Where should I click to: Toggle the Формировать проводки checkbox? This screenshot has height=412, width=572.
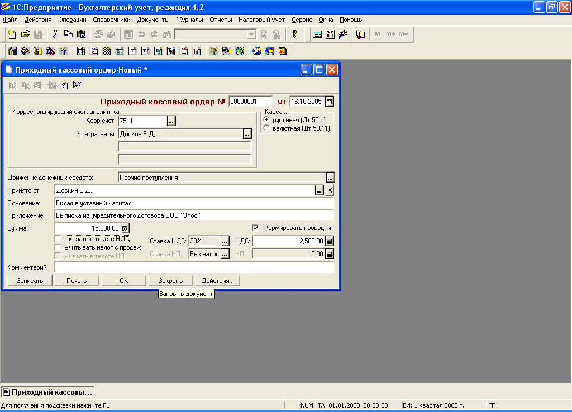(x=255, y=228)
